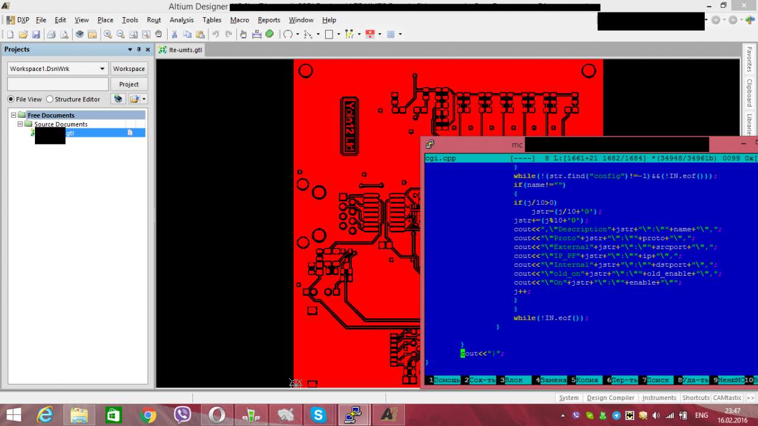The image size is (758, 426).
Task: Collapse the Free Documents tree node
Action: 14,115
